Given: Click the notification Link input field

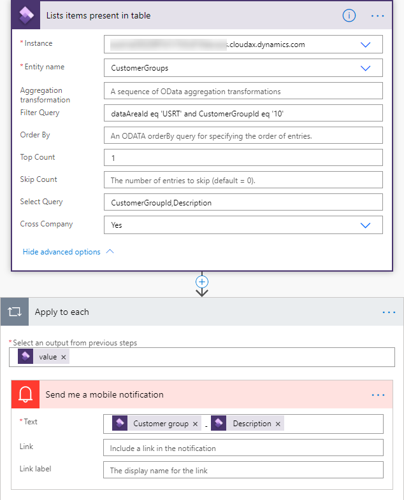Looking at the screenshot, I should pos(243,448).
